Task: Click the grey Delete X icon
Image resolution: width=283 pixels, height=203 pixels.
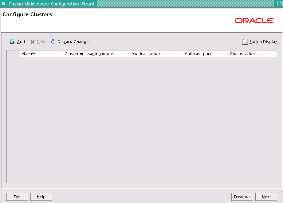Action: pos(32,42)
